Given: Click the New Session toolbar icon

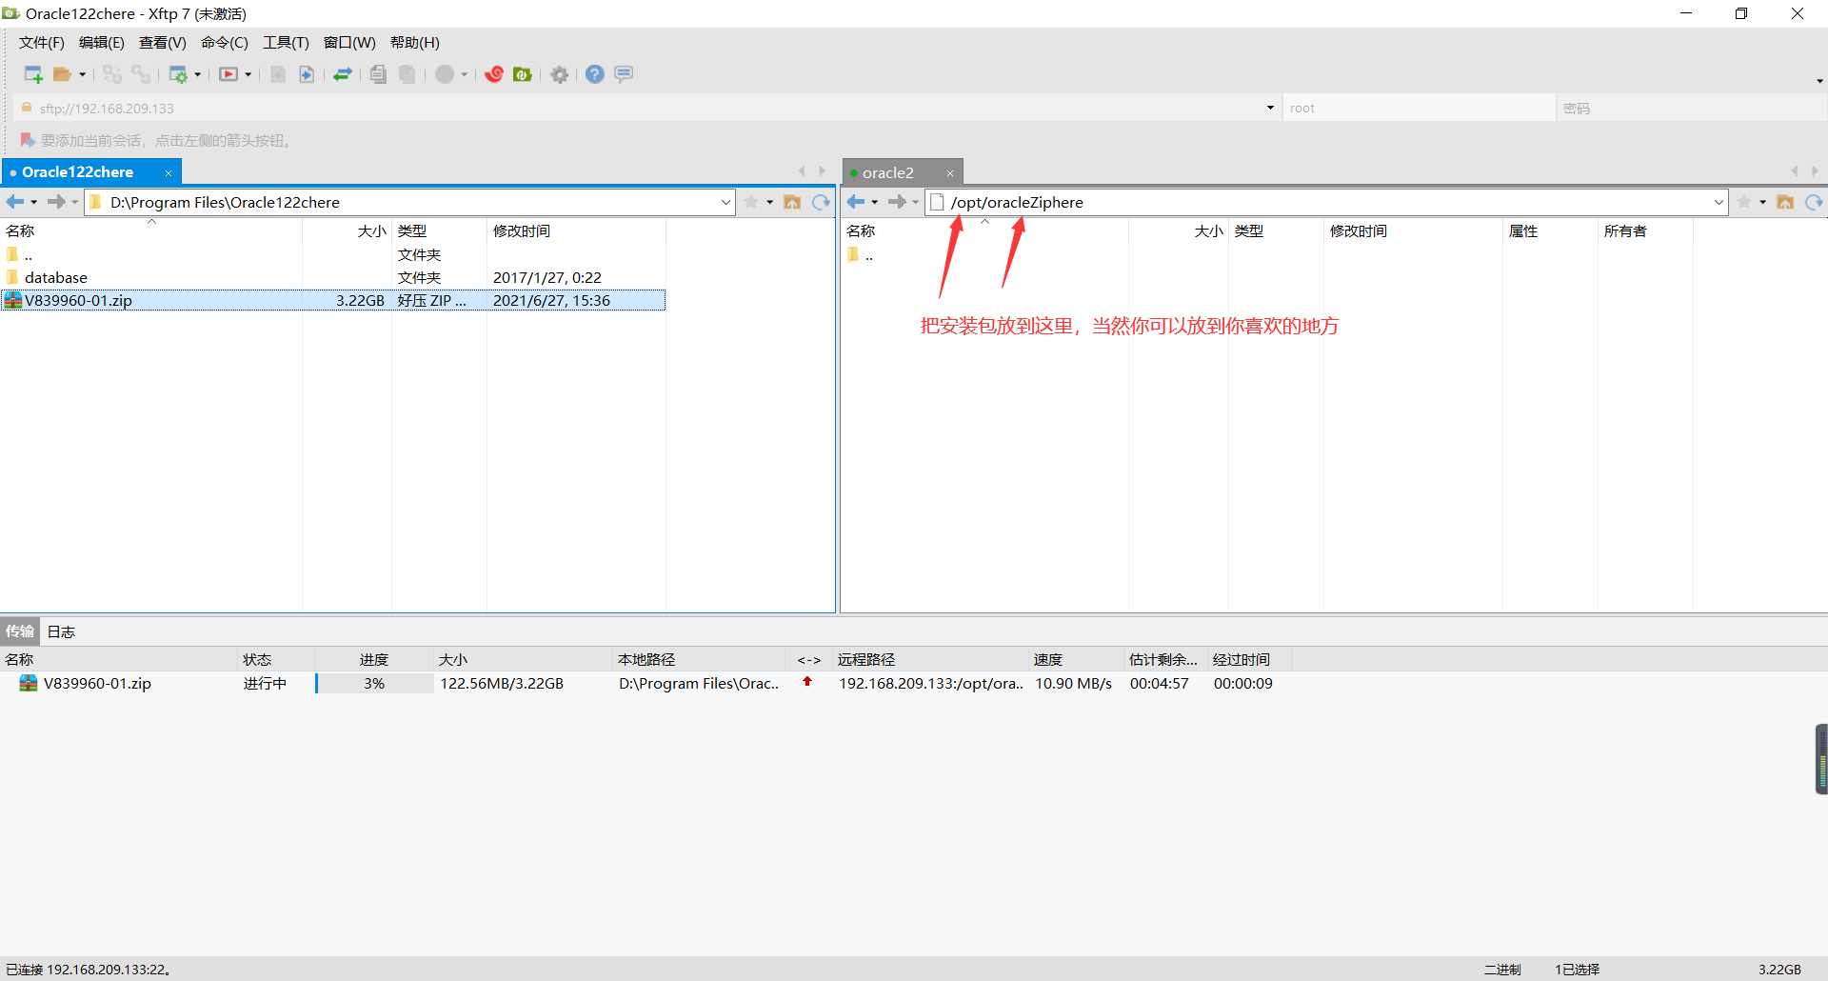Looking at the screenshot, I should pos(33,74).
